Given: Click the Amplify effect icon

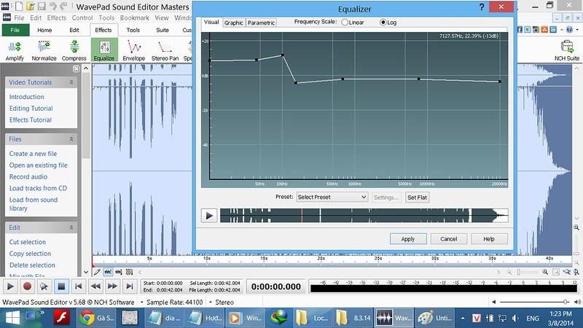Looking at the screenshot, I should click(x=15, y=48).
